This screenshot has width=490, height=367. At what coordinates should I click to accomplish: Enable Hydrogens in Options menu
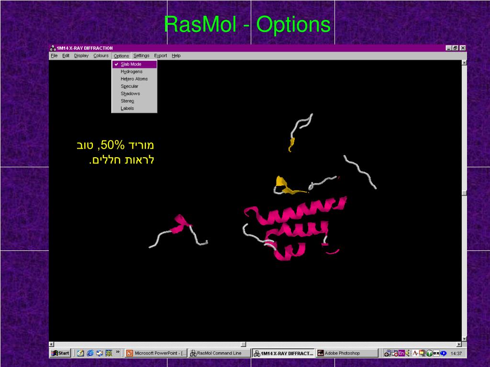coord(134,72)
